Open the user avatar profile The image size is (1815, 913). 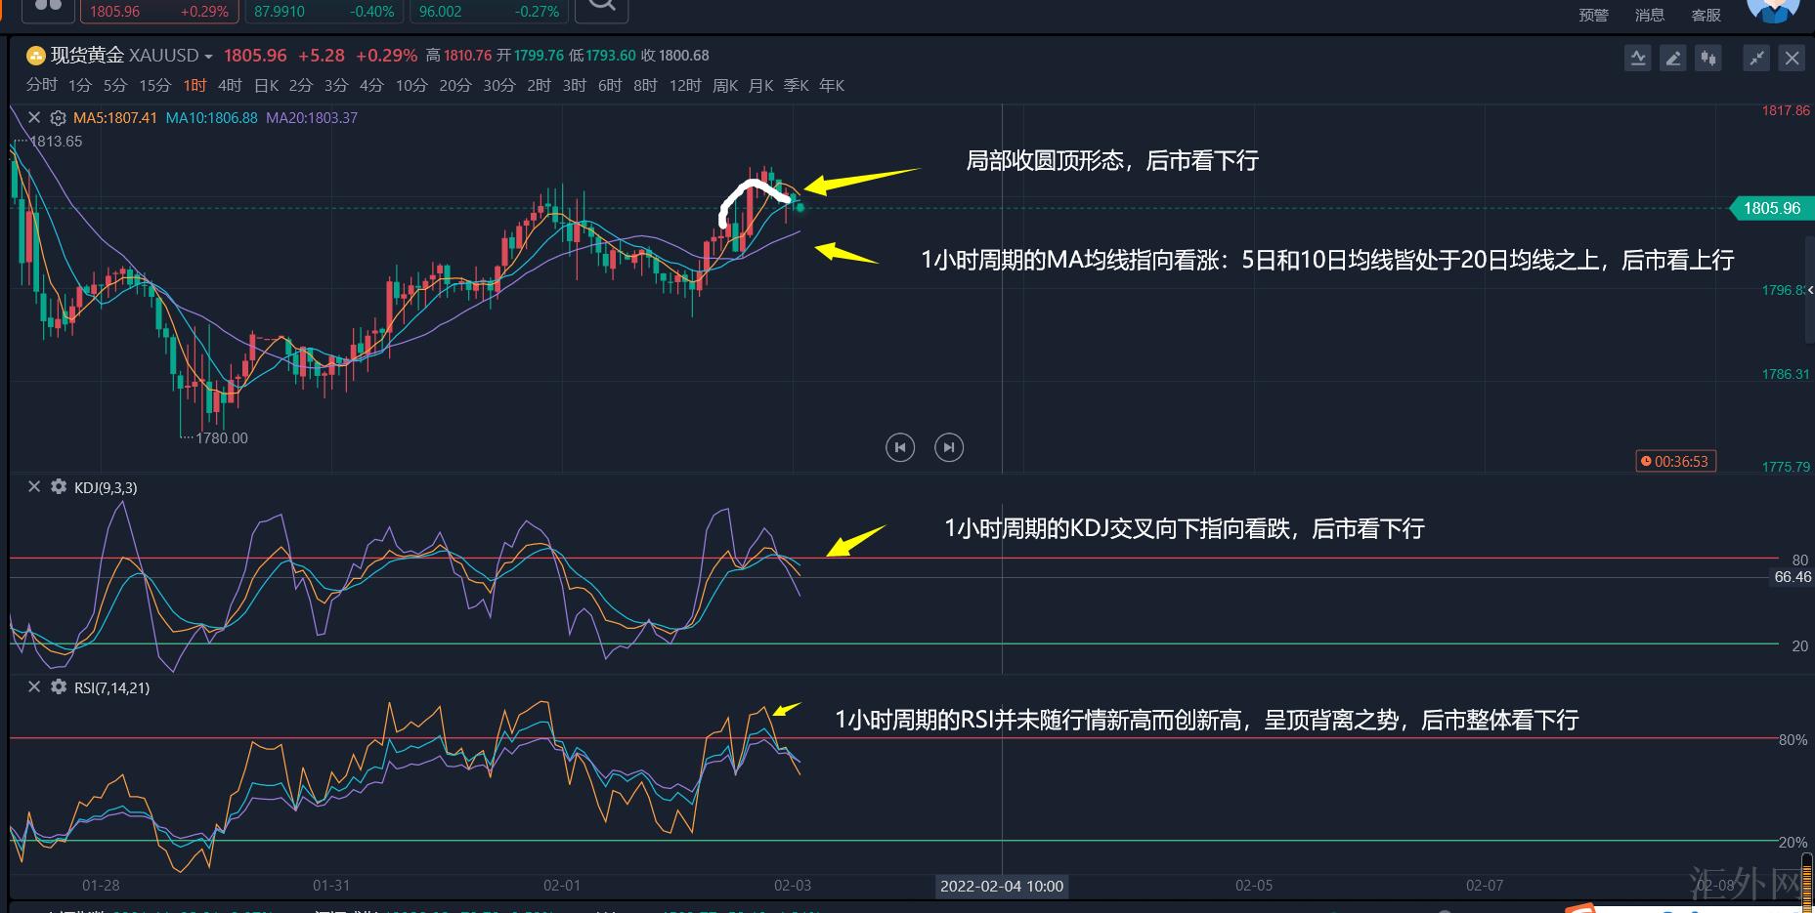click(x=1773, y=10)
